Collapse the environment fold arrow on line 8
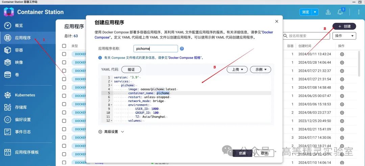Viewport: 365px width, 166px height. [112, 105]
